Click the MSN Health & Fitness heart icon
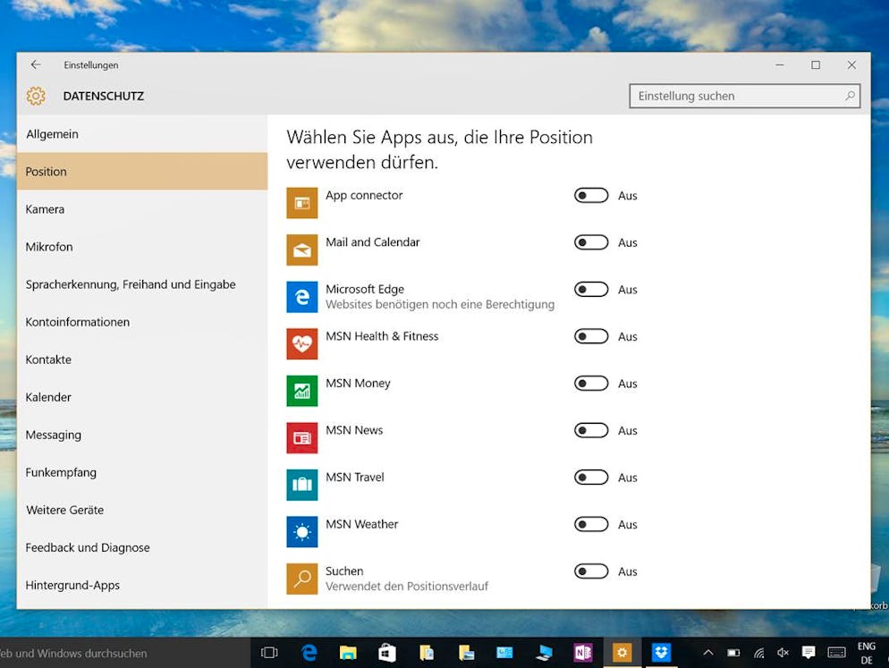 tap(301, 343)
